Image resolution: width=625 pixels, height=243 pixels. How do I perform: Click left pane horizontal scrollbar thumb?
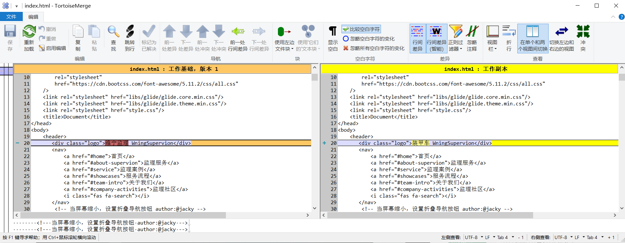pyautogui.click(x=123, y=215)
